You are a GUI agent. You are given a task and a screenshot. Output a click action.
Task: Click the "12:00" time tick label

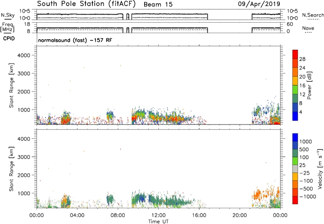158,216
